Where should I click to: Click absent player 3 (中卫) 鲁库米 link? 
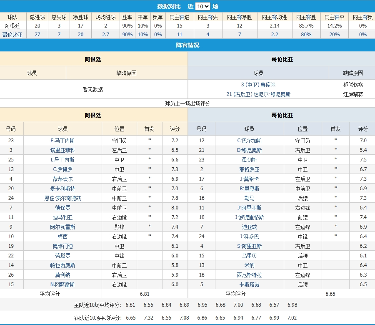(x=258, y=85)
